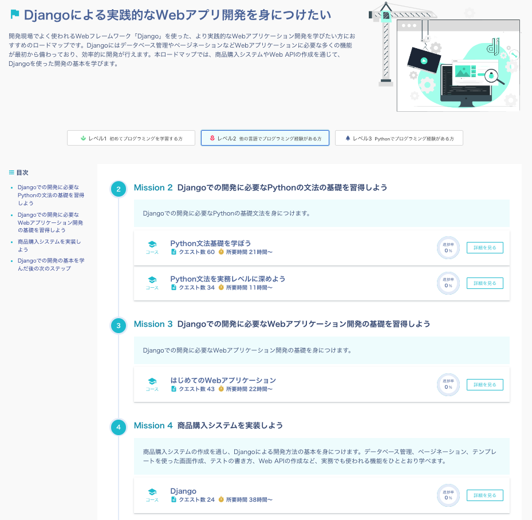Image resolution: width=532 pixels, height=520 pixels.
Task: Click Mission 4 description about 商品購入システムの作成
Action: tap(320, 456)
